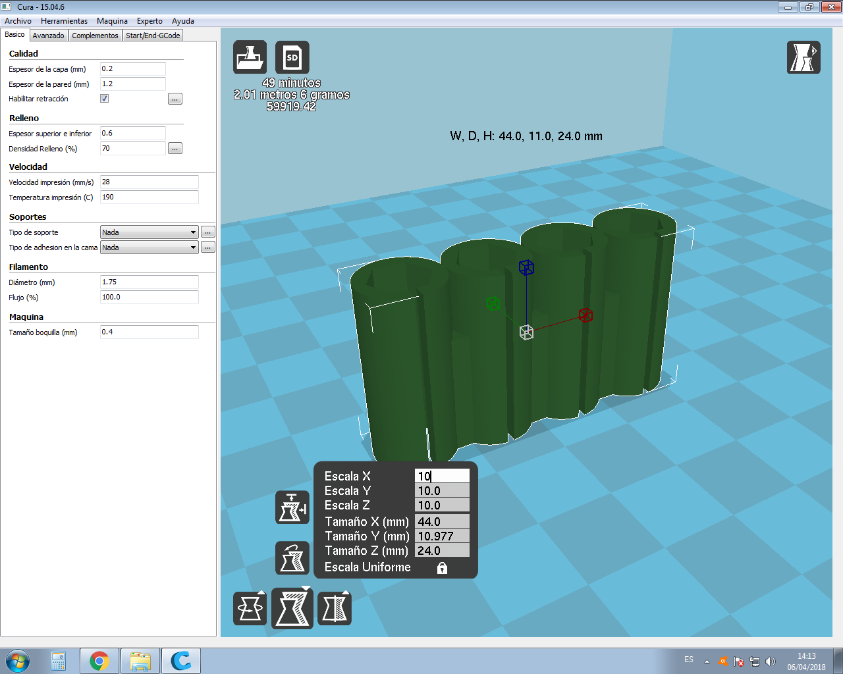Image resolution: width=843 pixels, height=674 pixels.
Task: Click the Temperatura impresión field
Action: pos(150,197)
